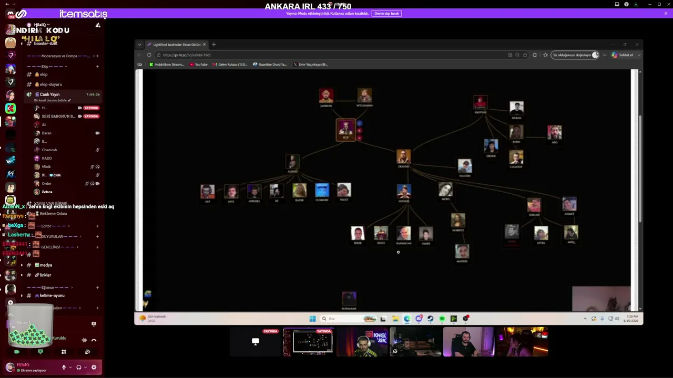Toggle noise suppression waveform icon
Screen dimensions: 673x378
pos(84,340)
